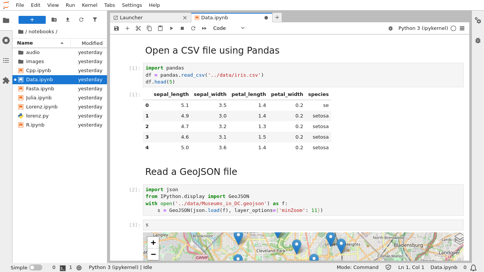Interrupt the kernel with stop icon
484x272 pixels.
point(182,28)
